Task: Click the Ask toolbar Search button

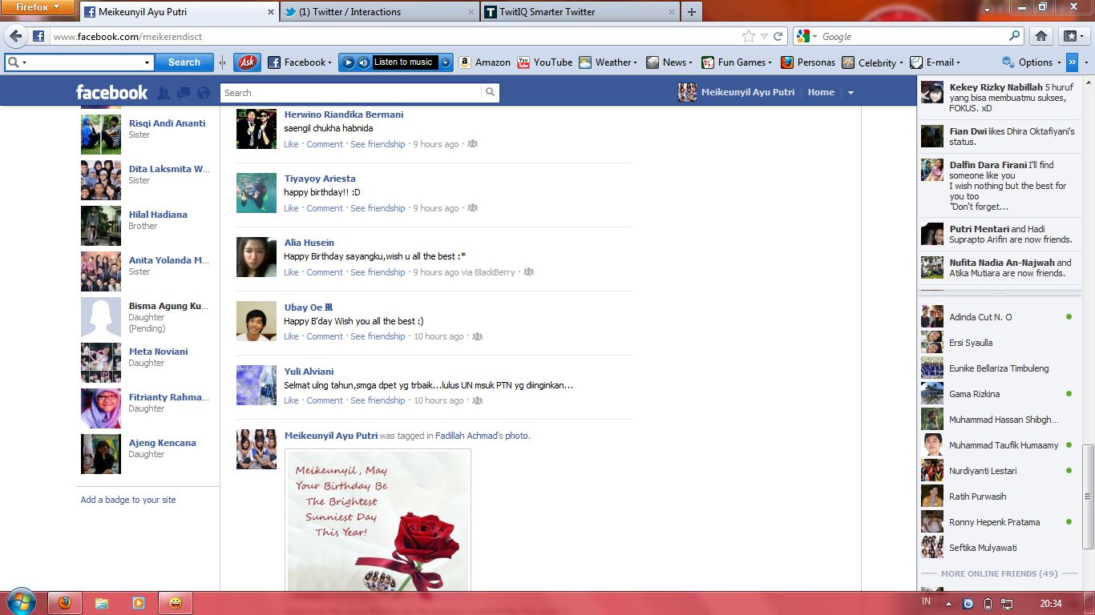Action: pyautogui.click(x=184, y=62)
